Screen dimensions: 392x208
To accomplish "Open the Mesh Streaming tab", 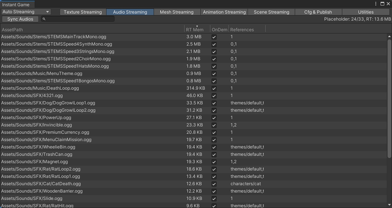I will (177, 12).
